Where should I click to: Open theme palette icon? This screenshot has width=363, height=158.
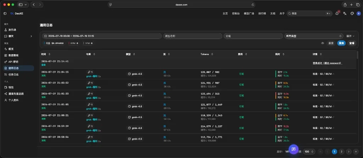click(x=352, y=14)
